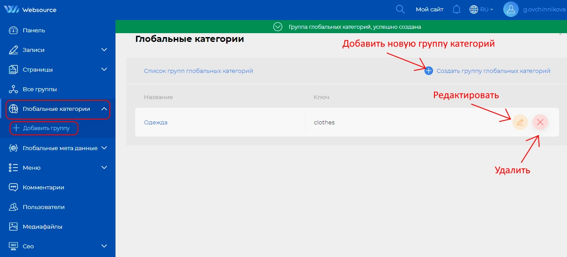Select the Панель dashboard icon
Screen dimensions: 567x257
coord(13,30)
